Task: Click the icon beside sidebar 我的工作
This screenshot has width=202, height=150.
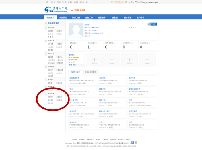Action: point(46,54)
